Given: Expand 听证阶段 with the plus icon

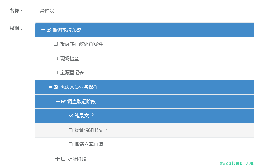Looking at the screenshot, I should coord(57,159).
